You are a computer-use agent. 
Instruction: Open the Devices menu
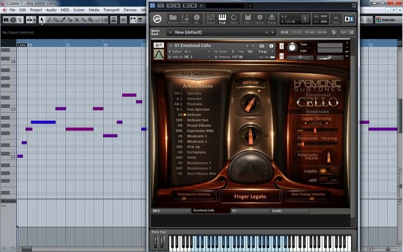130,10
